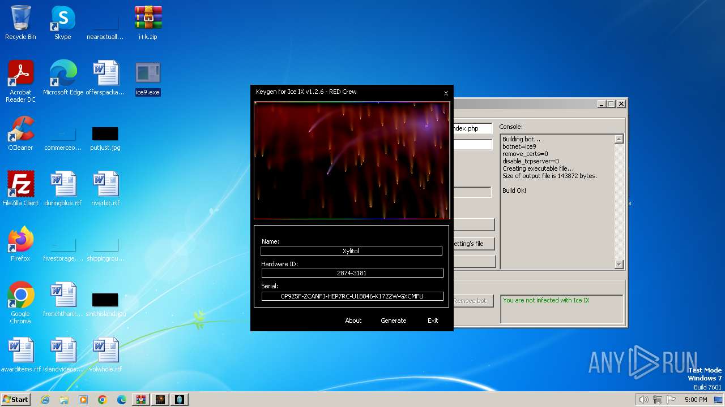This screenshot has width=725, height=407.
Task: Click the console scrollbar down arrow
Action: (x=619, y=264)
